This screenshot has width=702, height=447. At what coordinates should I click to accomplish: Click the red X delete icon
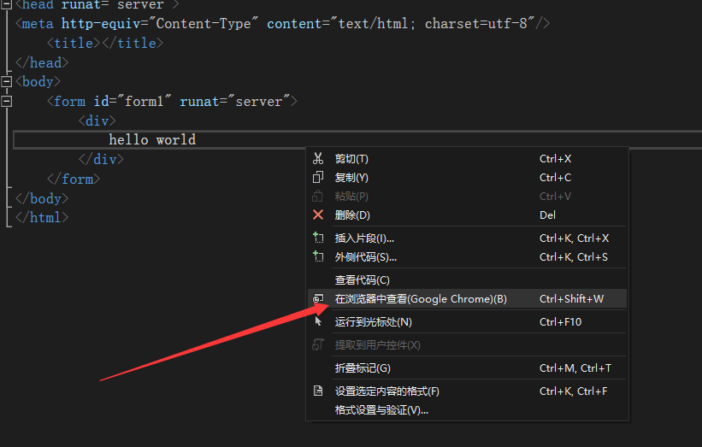coord(318,215)
